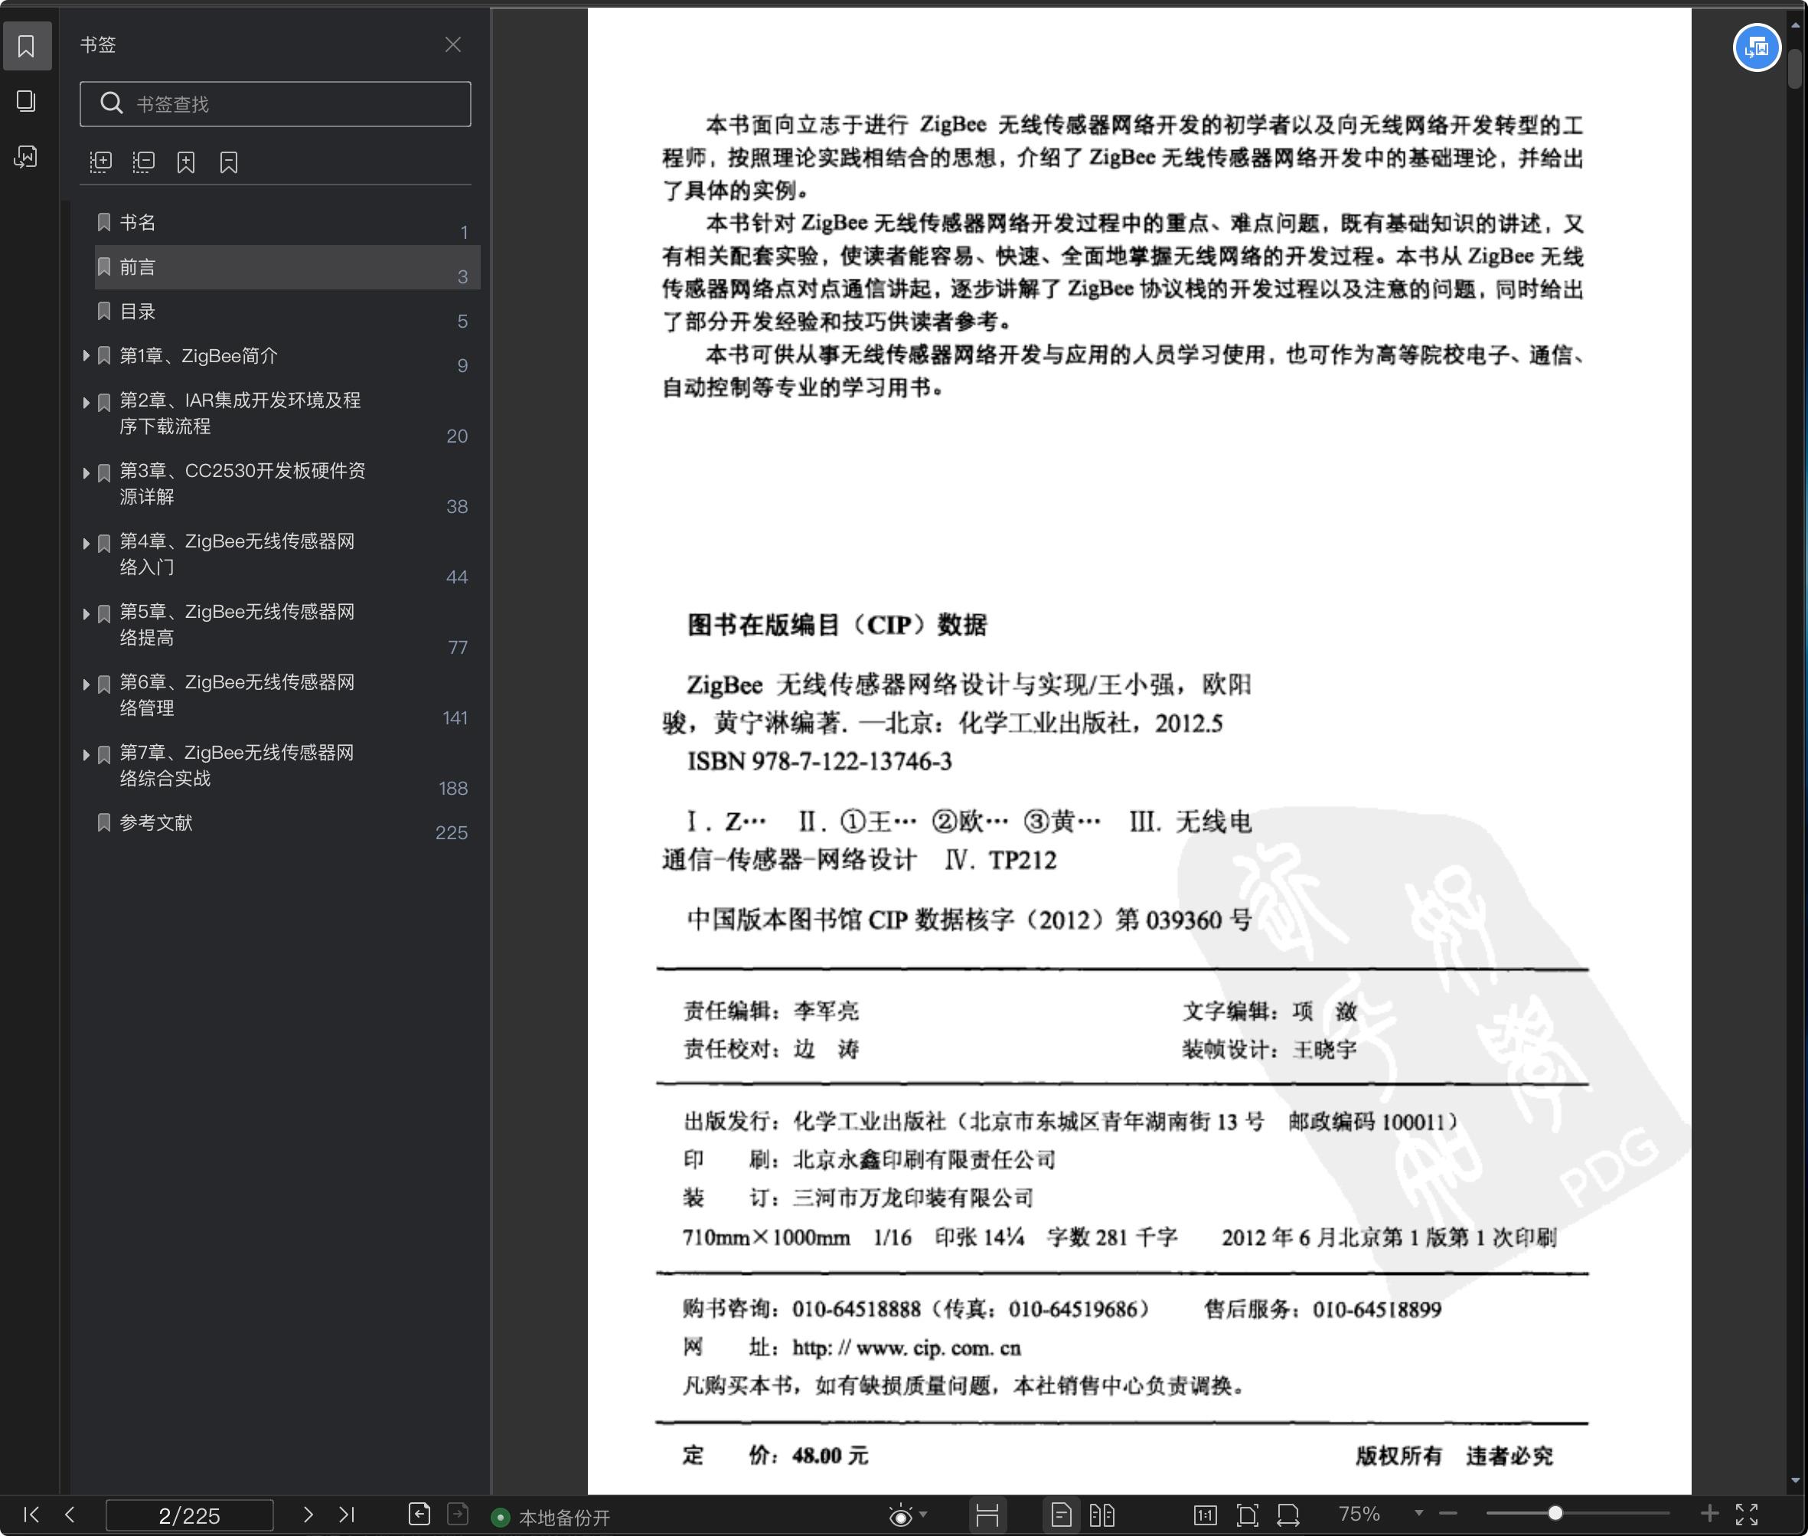Open the annotations panel icon in sidebar
Viewport: 1808px width, 1536px height.
[26, 157]
